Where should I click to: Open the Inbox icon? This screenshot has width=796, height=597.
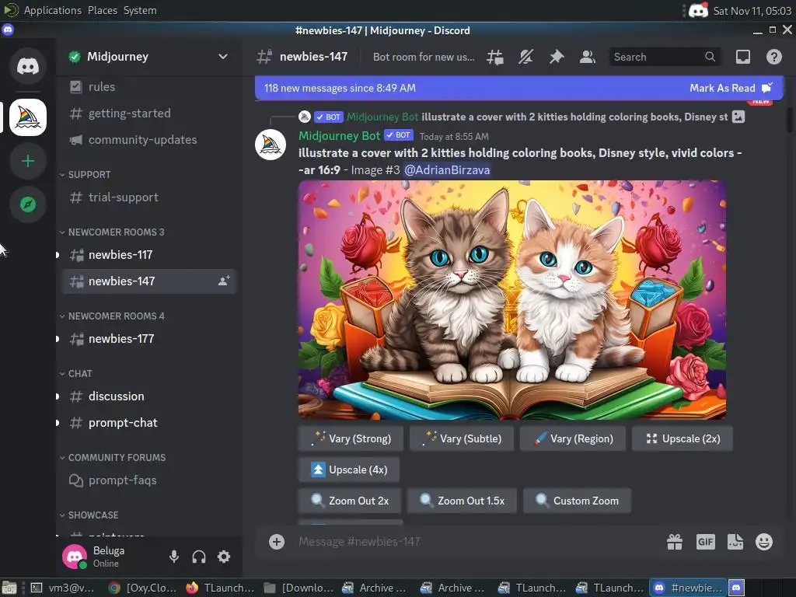pos(742,57)
